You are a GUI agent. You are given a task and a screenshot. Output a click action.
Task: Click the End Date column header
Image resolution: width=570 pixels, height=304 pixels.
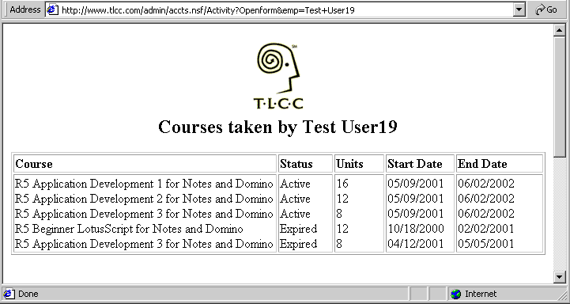(x=482, y=164)
